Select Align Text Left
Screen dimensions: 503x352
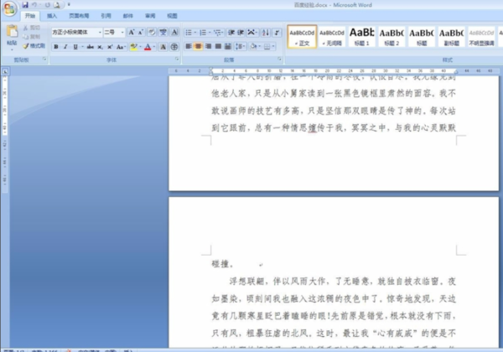(x=189, y=46)
